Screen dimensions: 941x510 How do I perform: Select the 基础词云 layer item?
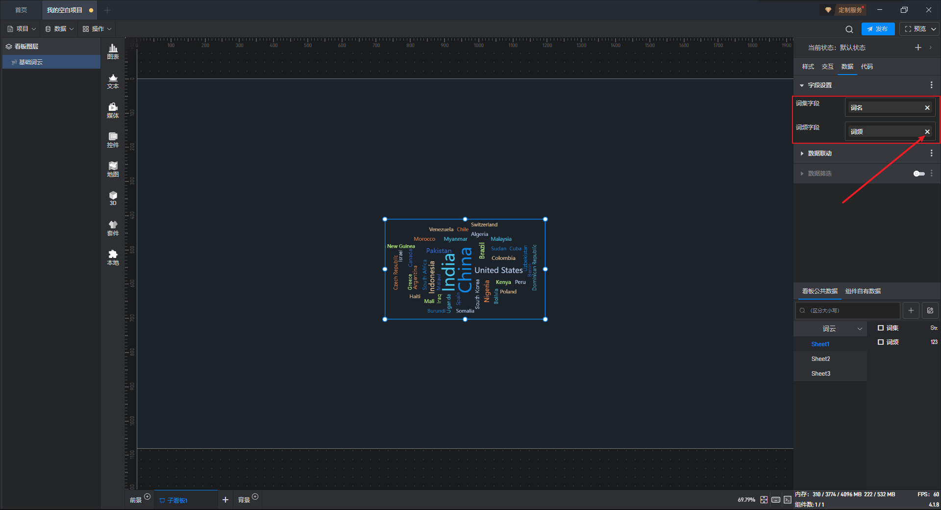[31, 62]
